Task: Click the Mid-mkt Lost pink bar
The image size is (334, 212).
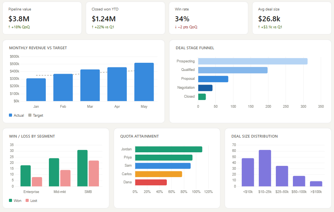Action: coord(66,178)
